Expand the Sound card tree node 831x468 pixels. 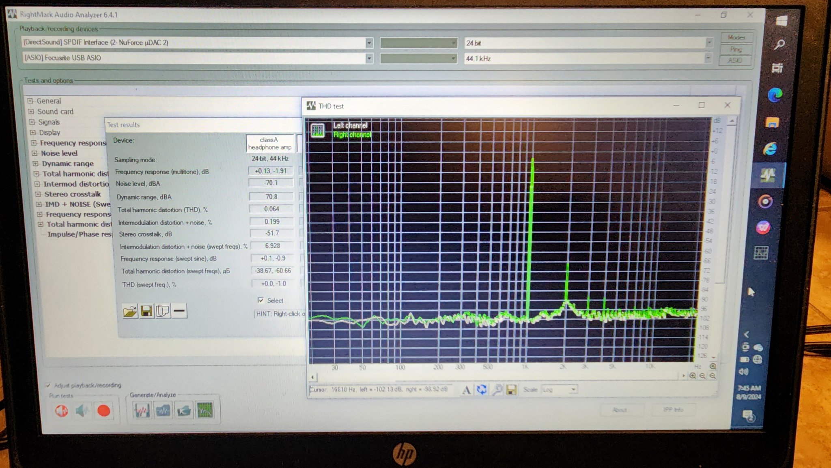coord(31,111)
